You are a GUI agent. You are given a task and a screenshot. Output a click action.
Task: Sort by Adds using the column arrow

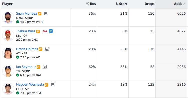pyautogui.click(x=184, y=4)
